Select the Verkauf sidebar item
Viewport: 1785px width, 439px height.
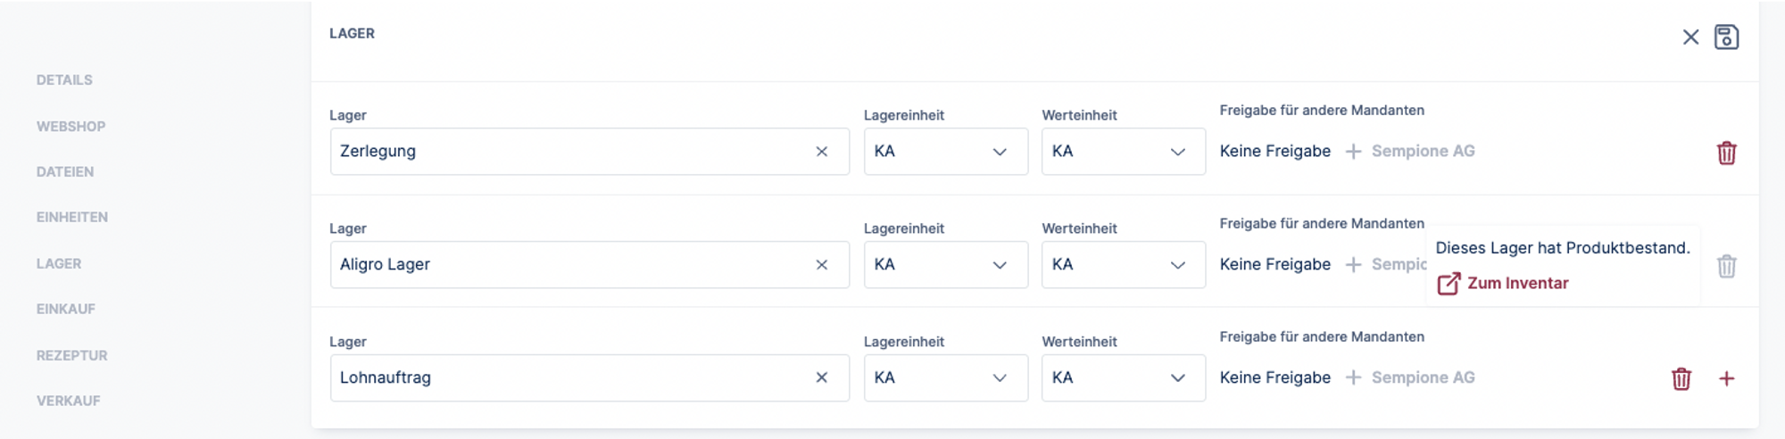pos(68,401)
